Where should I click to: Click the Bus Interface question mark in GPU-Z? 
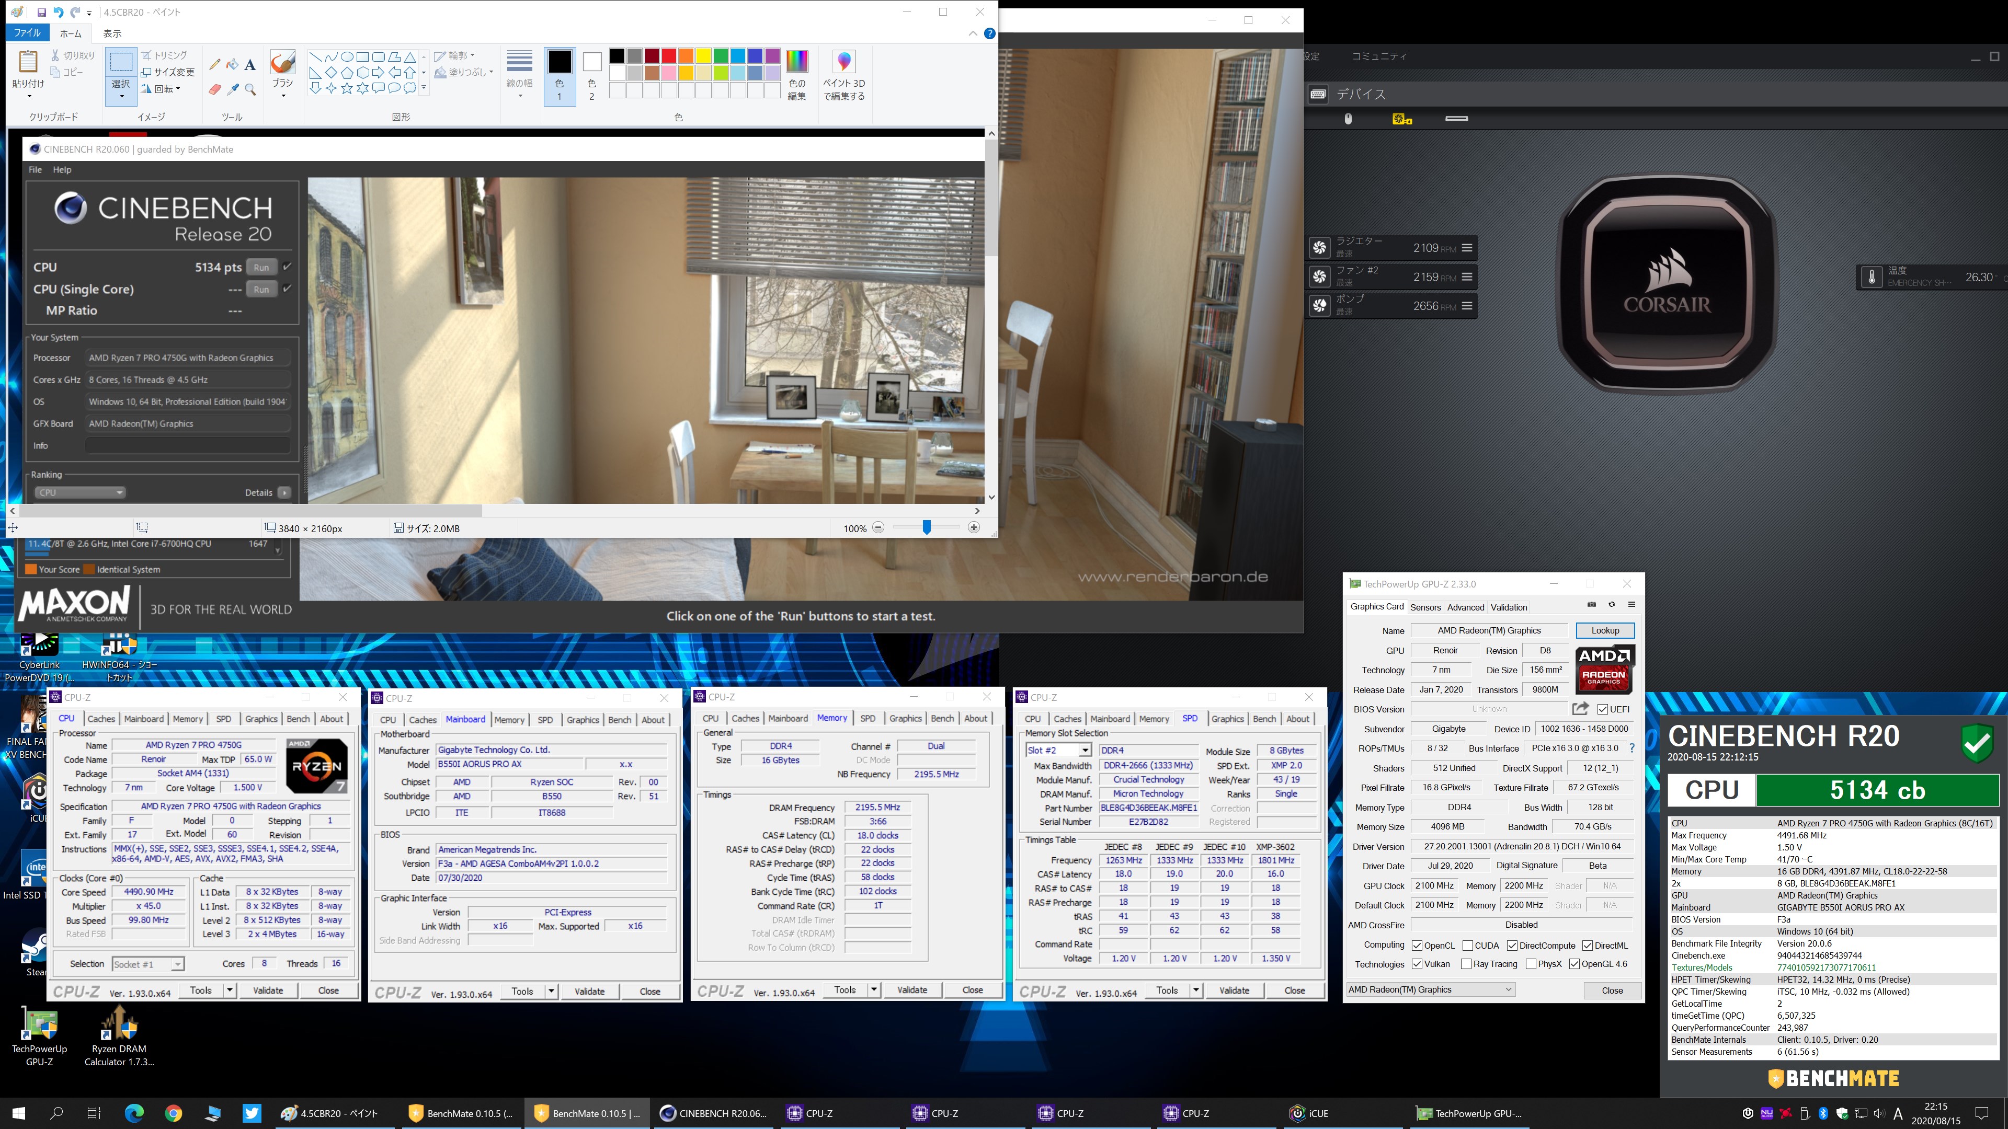click(1632, 748)
